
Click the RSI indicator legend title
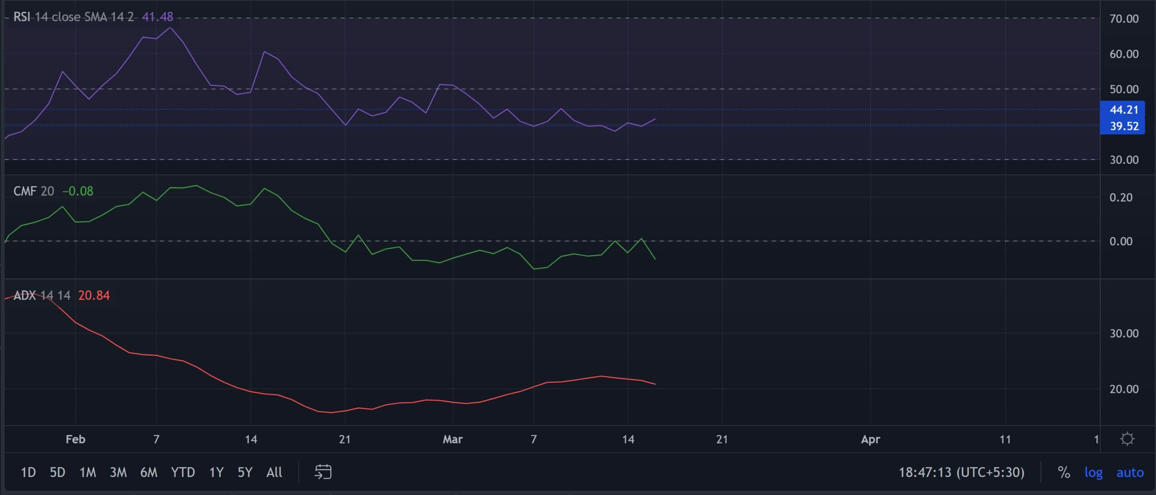click(x=74, y=17)
